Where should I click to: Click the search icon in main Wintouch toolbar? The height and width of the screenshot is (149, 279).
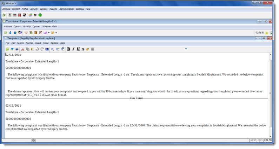4,15
